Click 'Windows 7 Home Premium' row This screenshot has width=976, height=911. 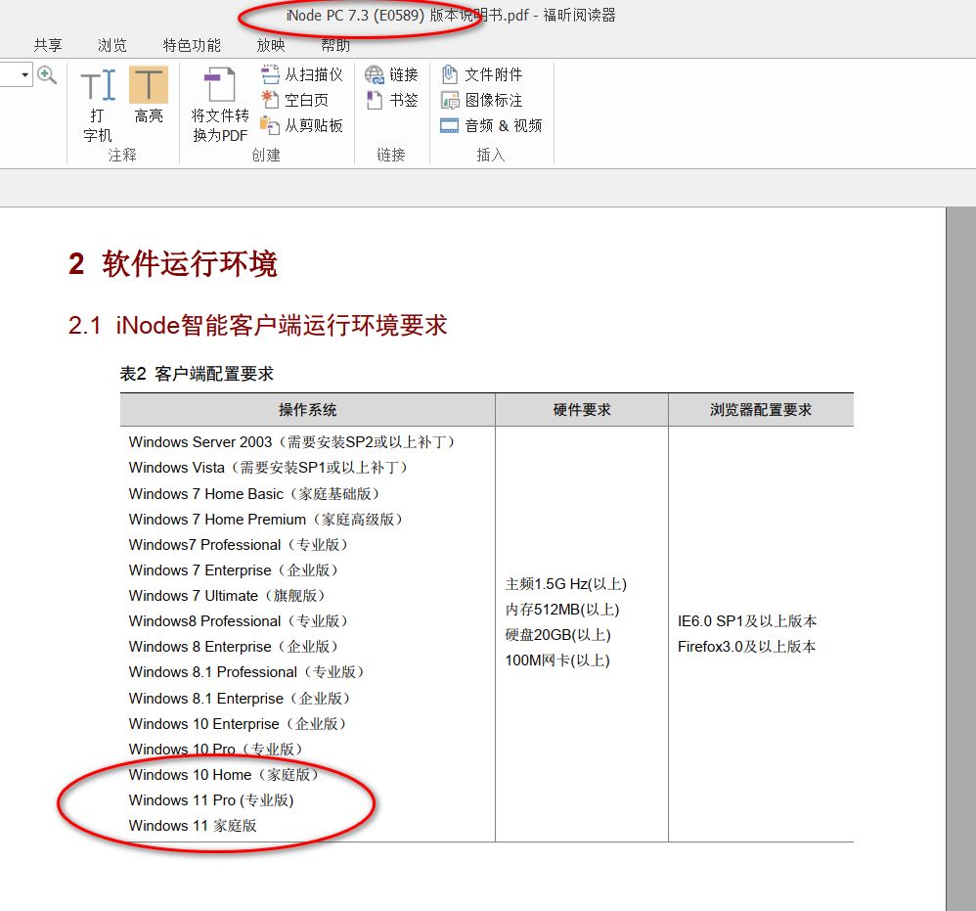pos(268,520)
